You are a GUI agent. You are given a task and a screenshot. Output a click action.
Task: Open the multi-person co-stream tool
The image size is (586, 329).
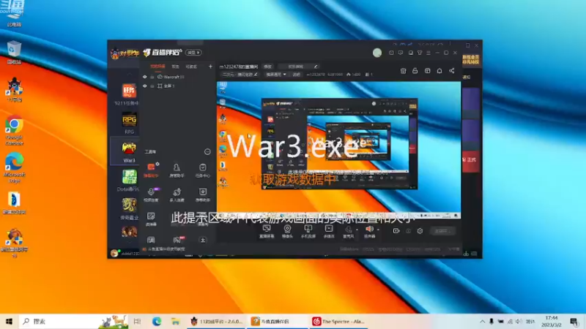(x=177, y=194)
